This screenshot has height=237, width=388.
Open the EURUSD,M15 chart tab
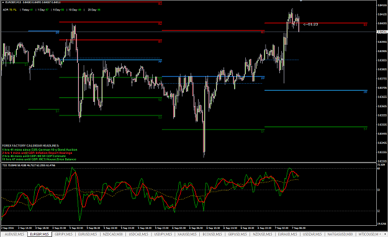pyautogui.click(x=88, y=234)
